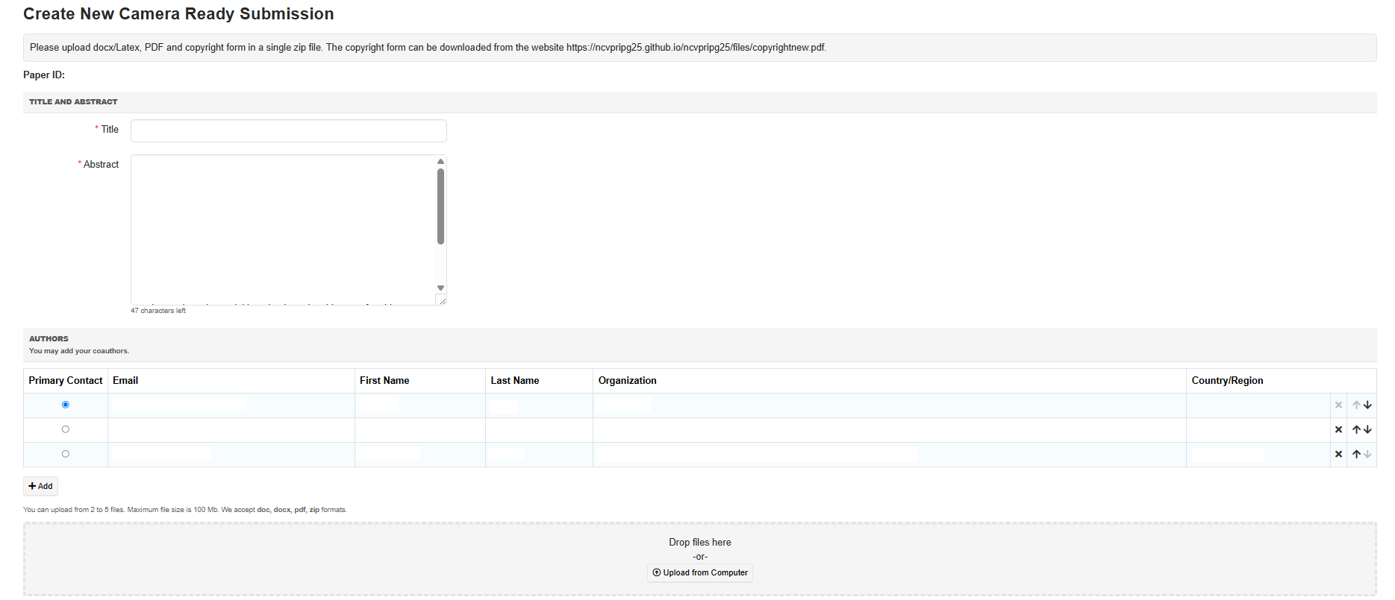
Task: Click the Paper ID label
Action: pos(44,75)
